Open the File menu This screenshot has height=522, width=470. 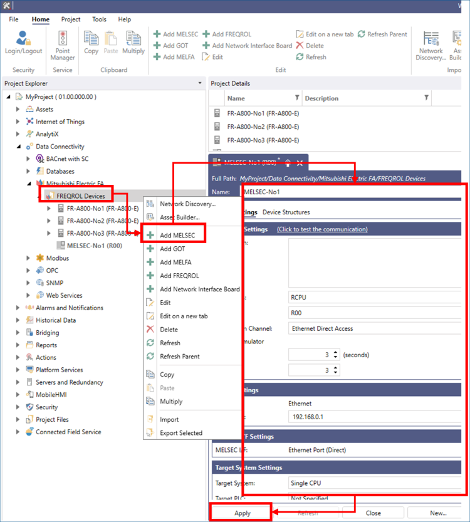click(14, 19)
